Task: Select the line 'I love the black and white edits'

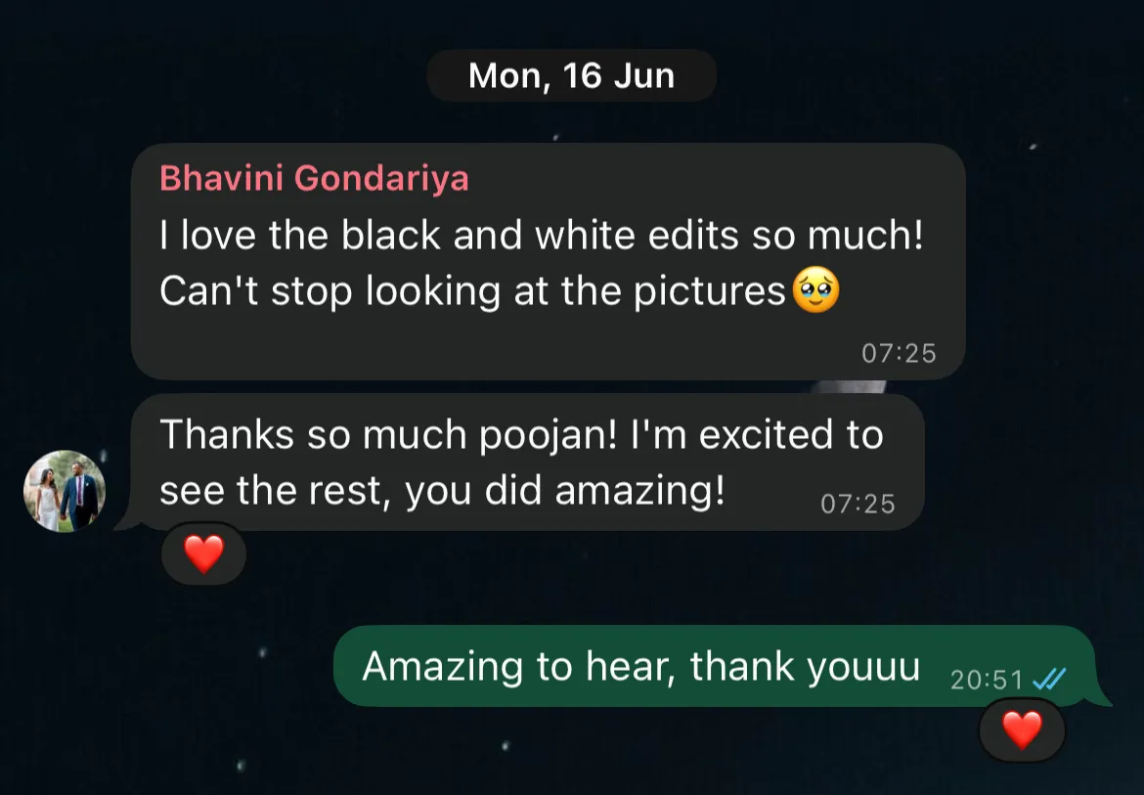Action: [x=450, y=235]
